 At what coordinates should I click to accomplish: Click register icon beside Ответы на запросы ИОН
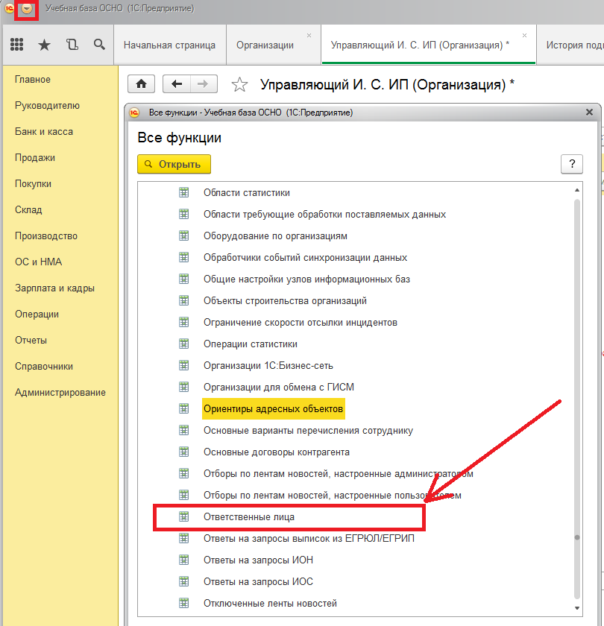183,560
